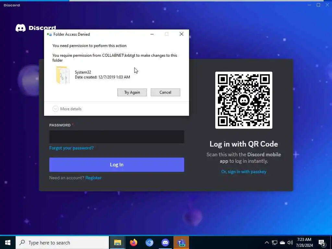Click 'Date created: 12/7/2019 1:03 AM' text
Screen dimensions: 332x249
(102, 77)
